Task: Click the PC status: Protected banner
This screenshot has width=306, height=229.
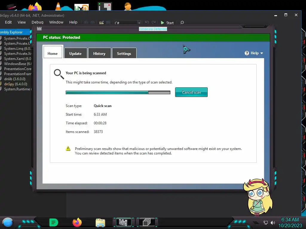Action: tap(153, 37)
